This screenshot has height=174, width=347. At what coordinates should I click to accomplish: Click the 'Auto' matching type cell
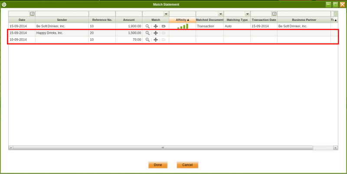pos(237,26)
